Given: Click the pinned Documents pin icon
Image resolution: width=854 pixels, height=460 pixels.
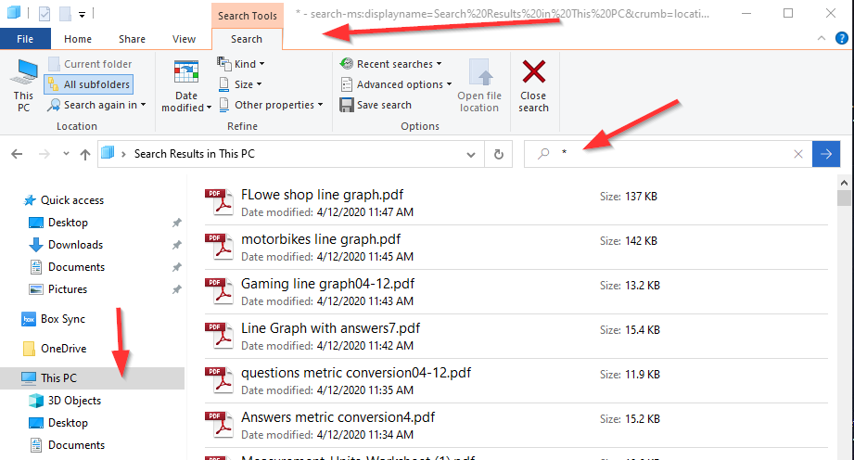Looking at the screenshot, I should [x=176, y=268].
